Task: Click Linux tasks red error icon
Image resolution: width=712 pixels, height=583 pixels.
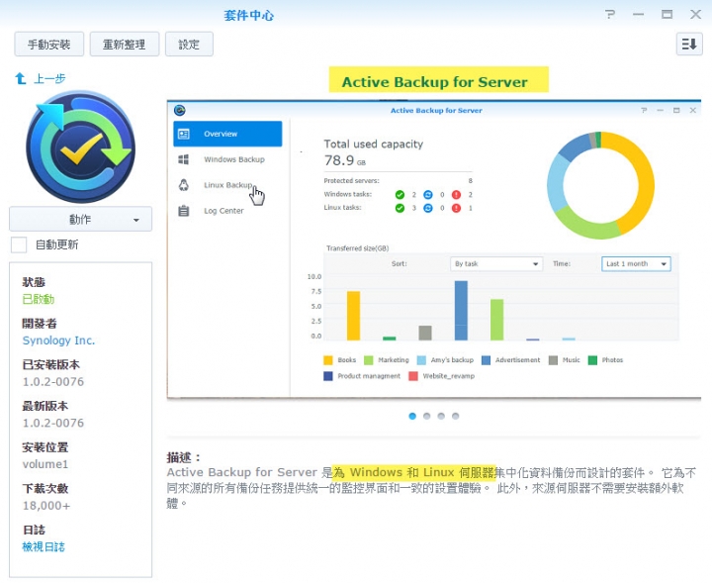Action: click(x=456, y=208)
